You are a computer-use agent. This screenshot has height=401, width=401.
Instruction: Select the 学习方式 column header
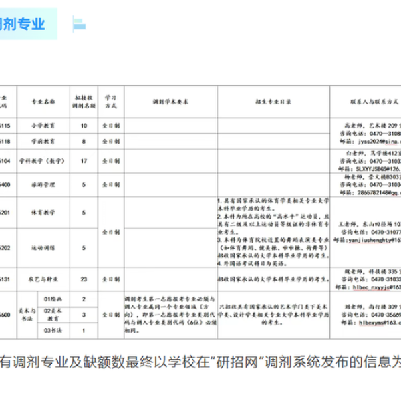pyautogui.click(x=111, y=102)
